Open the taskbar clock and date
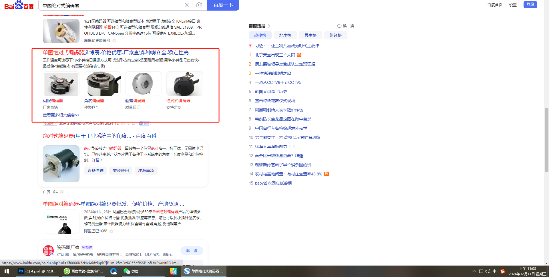 point(528,271)
